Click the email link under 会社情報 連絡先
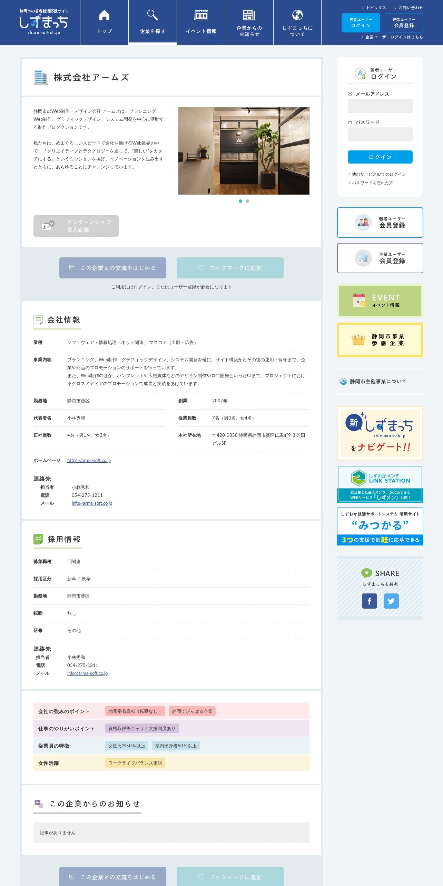This screenshot has width=443, height=886. [92, 503]
